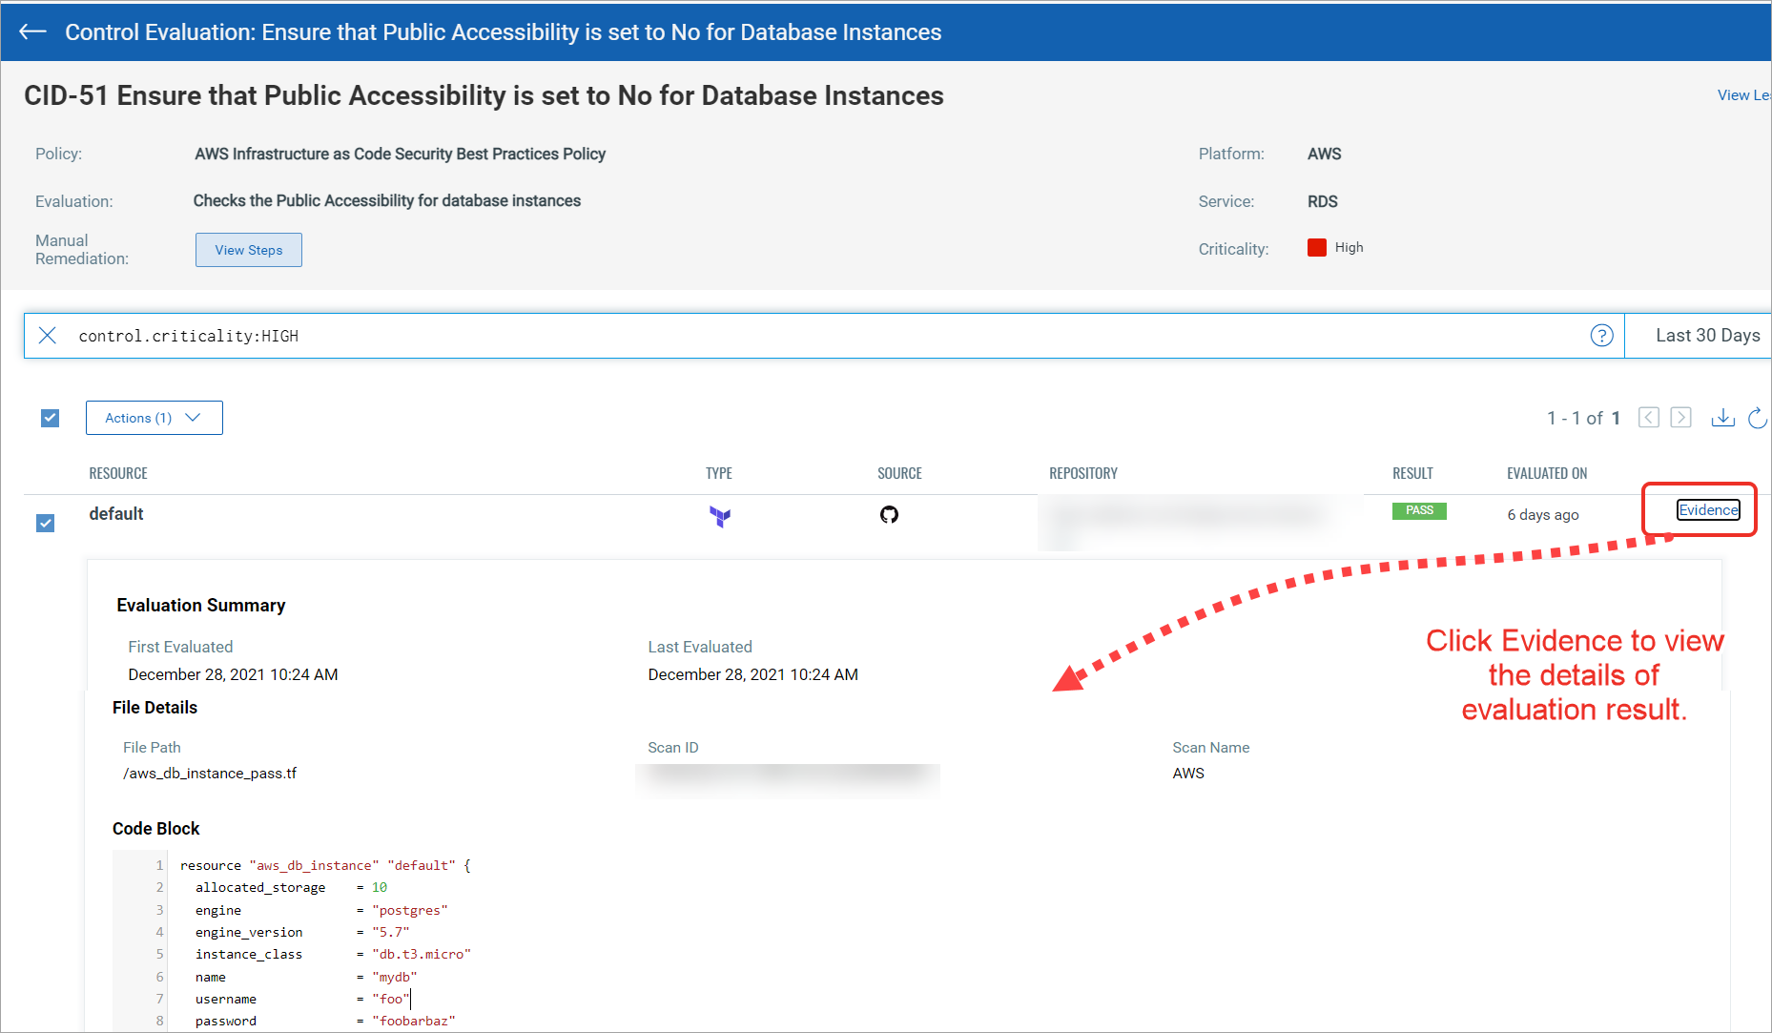Go back using the header arrow
This screenshot has width=1772, height=1033.
32,31
